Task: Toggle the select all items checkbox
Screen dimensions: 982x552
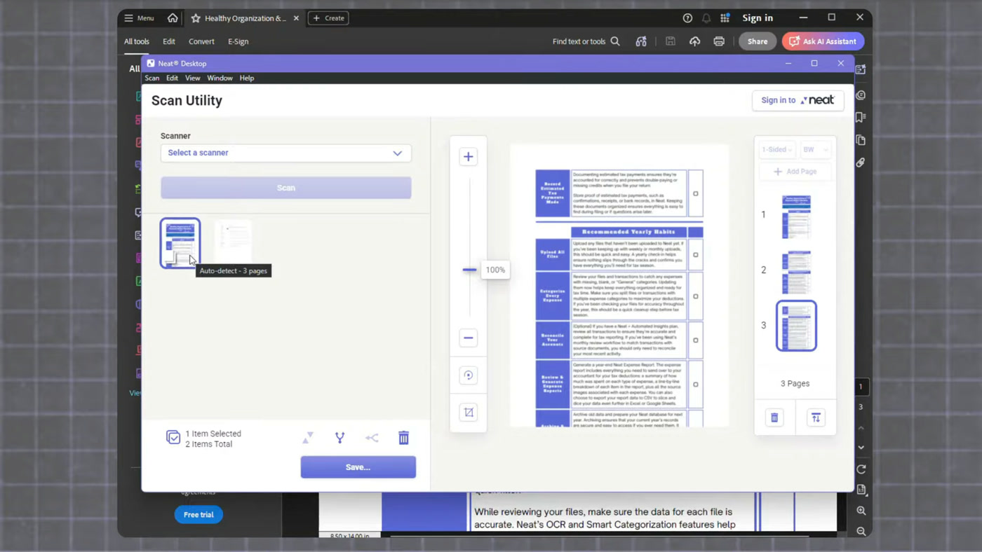Action: (173, 438)
